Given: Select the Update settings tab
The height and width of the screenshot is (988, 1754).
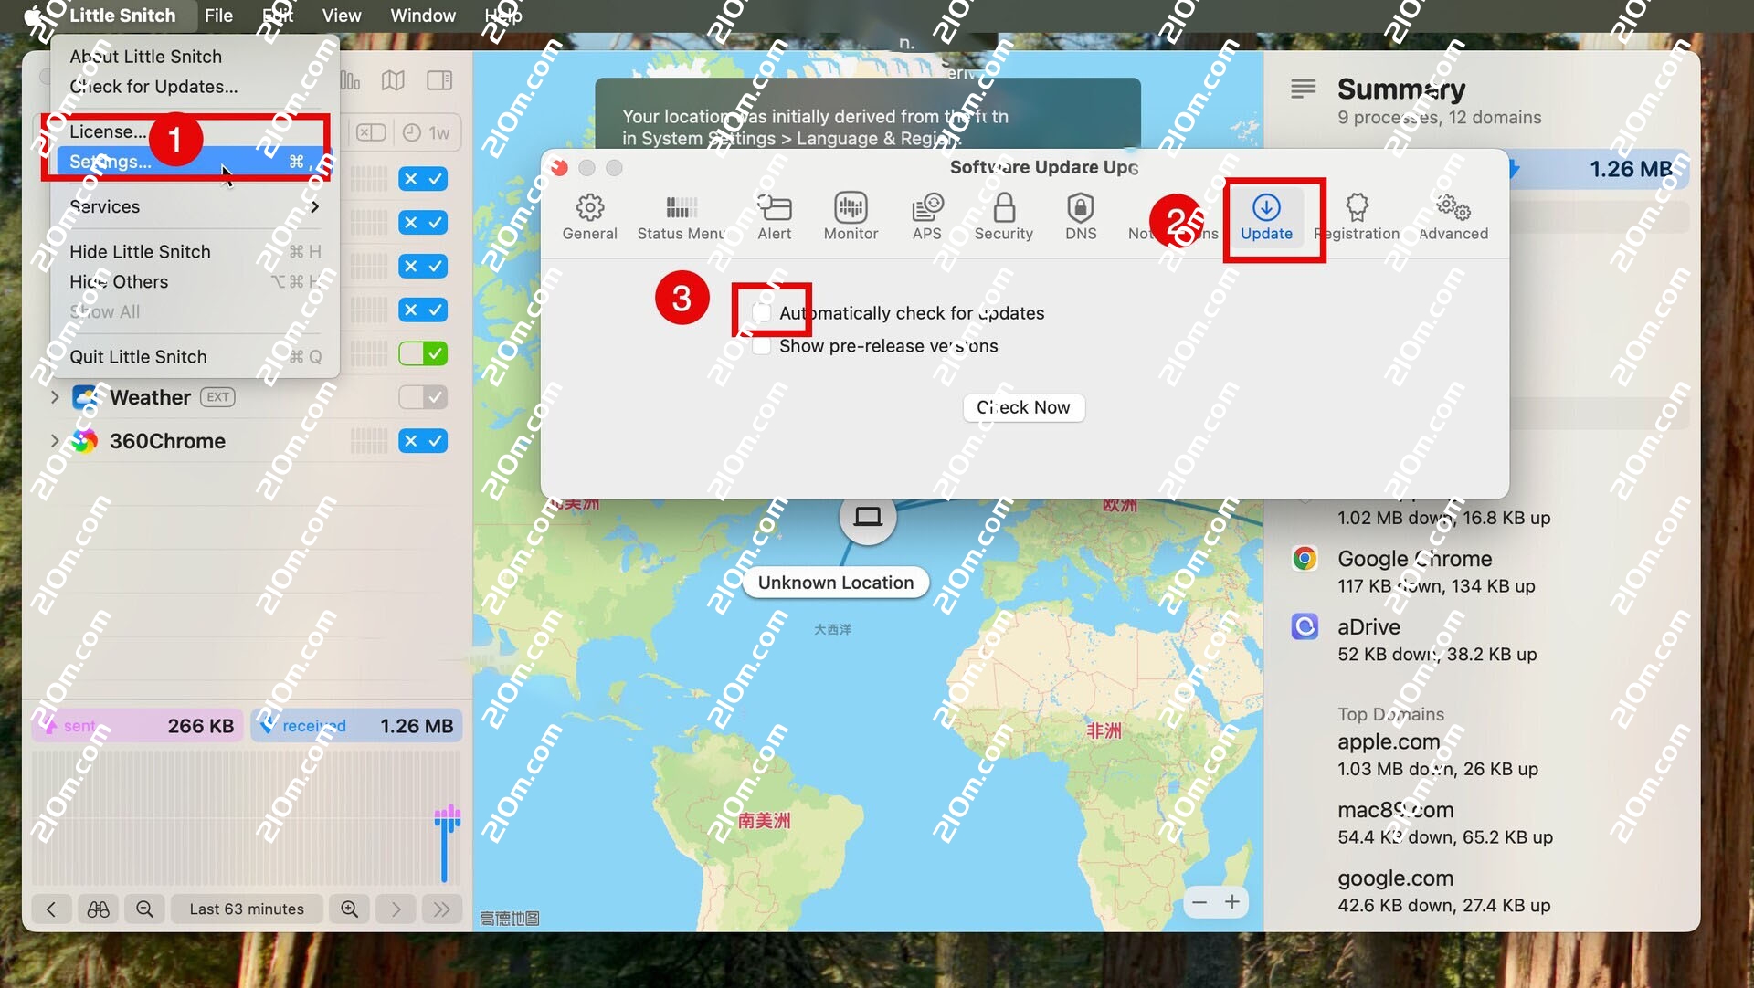Looking at the screenshot, I should (x=1266, y=216).
